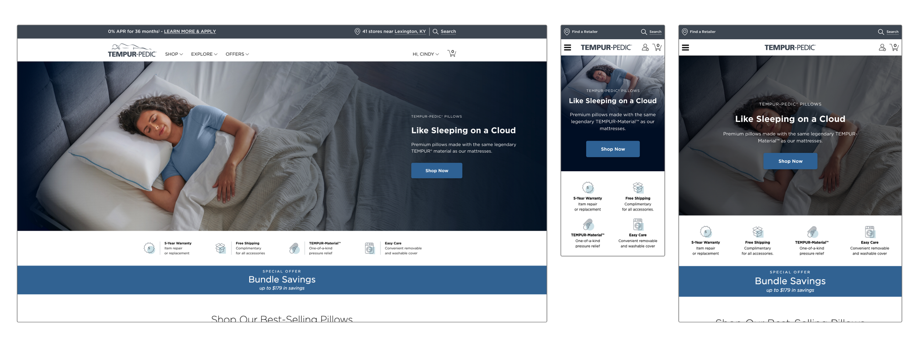The height and width of the screenshot is (347, 919).
Task: Open cart icon in mobile view
Action: [x=657, y=47]
